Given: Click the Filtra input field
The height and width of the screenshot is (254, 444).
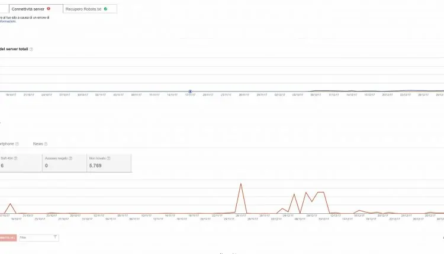Looking at the screenshot, I should pyautogui.click(x=36, y=237).
